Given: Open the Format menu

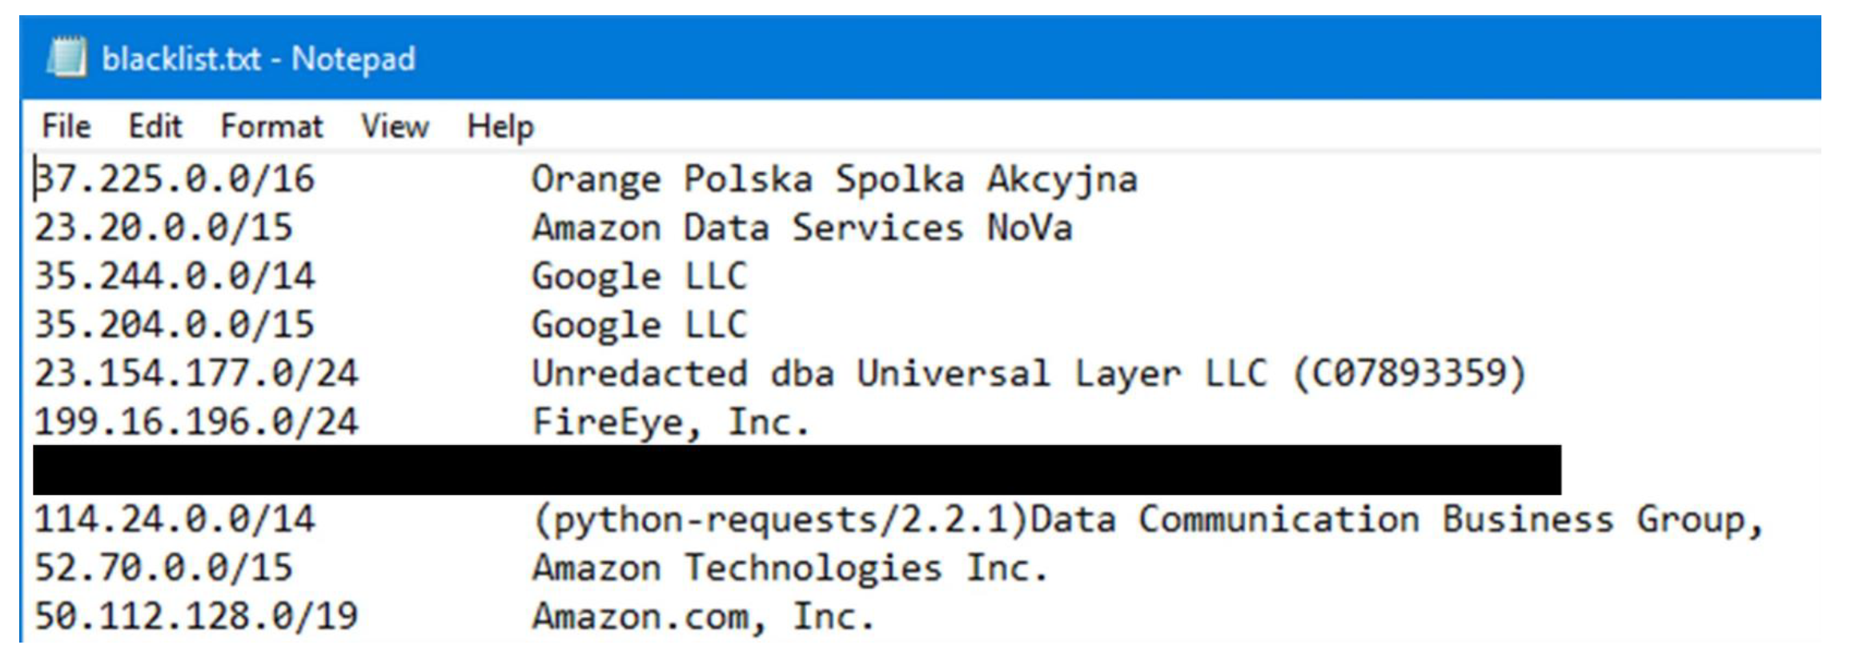Looking at the screenshot, I should tap(271, 126).
